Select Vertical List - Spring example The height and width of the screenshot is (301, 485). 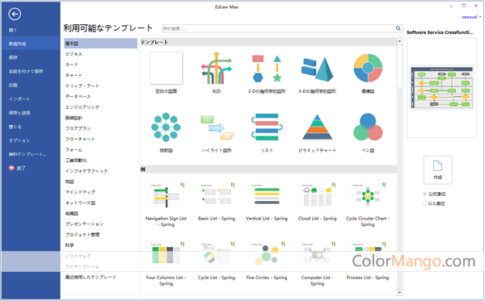click(x=267, y=194)
